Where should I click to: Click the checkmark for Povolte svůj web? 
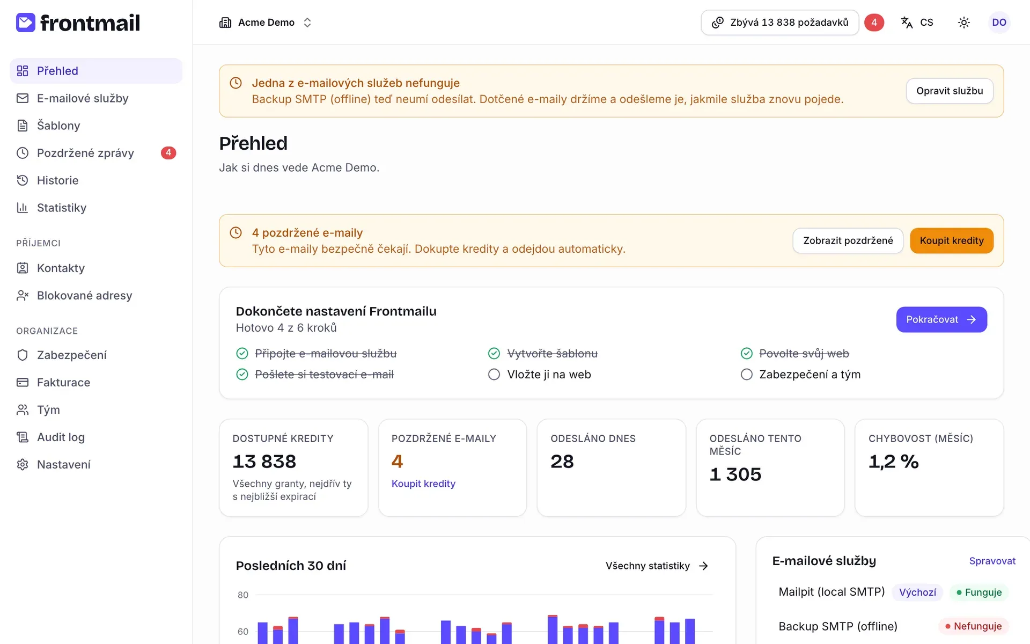747,354
